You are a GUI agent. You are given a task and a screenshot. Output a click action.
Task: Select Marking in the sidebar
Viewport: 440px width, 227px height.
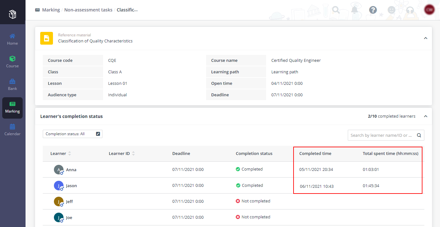click(12, 108)
